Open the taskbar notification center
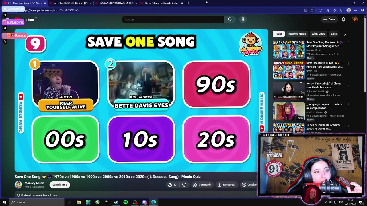Viewport: 367px width, 206px height. 361,202
